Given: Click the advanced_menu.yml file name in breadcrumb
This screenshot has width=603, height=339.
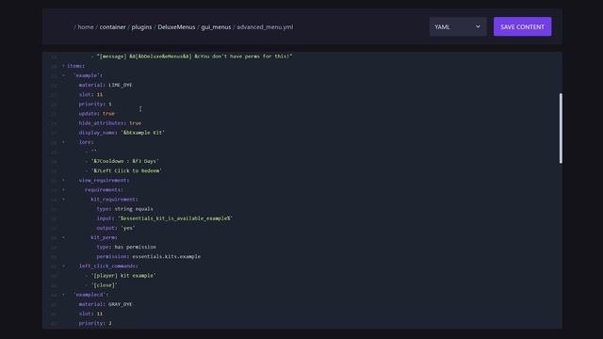Looking at the screenshot, I should [265, 27].
